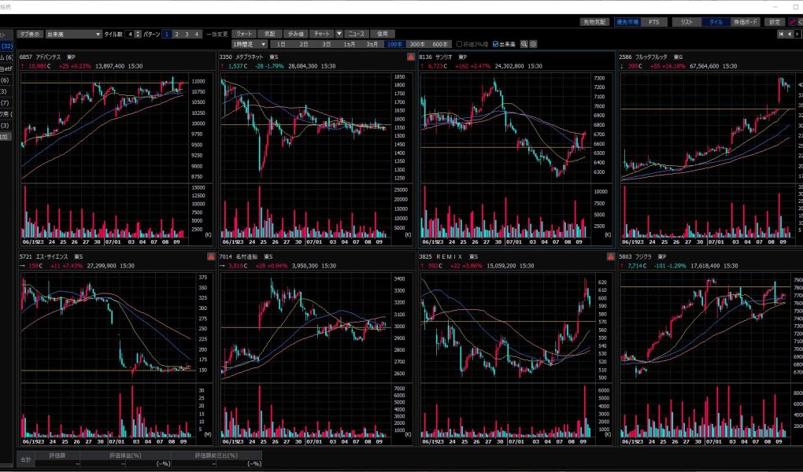The height and width of the screenshot is (472, 803).
Task: Enable the 終値3%幅 checkbox
Action: [x=459, y=44]
